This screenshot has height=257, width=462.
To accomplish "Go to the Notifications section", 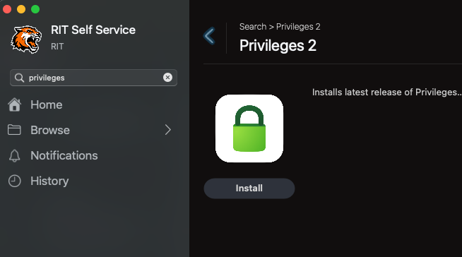I will point(64,155).
